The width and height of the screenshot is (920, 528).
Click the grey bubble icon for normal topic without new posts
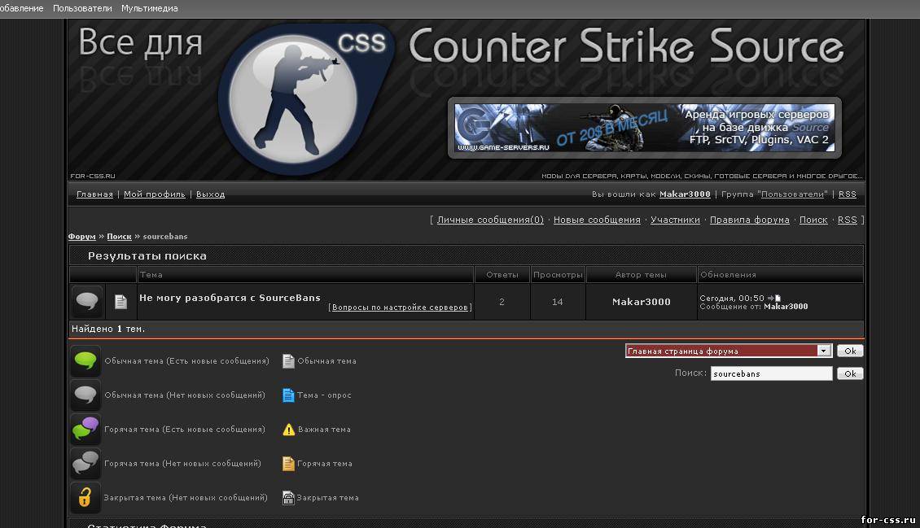[85, 395]
